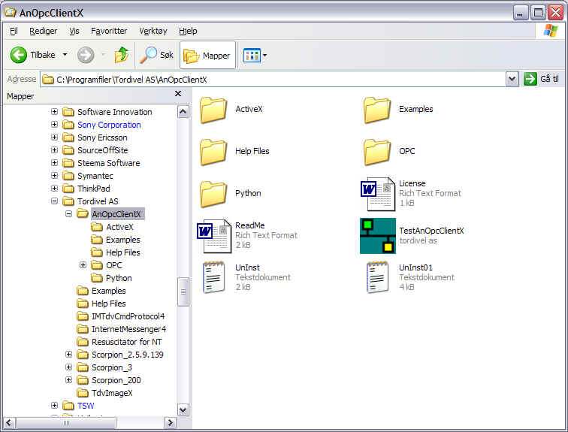Click the AnOpcClientX title bar folder icon
568x432 pixels.
11,12
